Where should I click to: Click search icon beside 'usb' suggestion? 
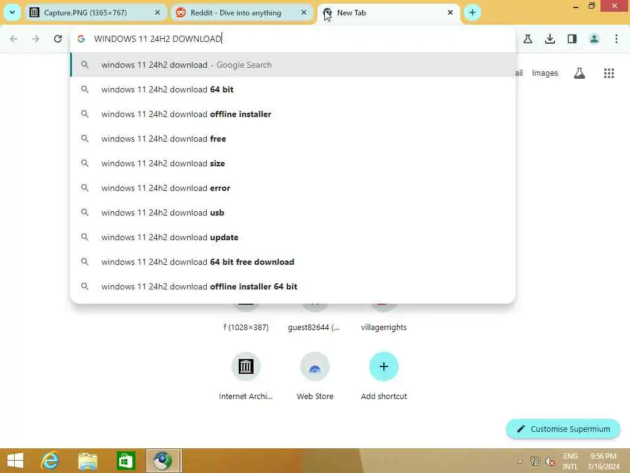pos(84,212)
